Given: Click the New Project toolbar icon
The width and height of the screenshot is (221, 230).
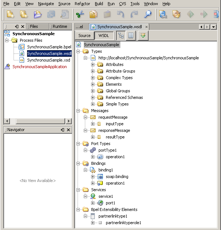Looking at the screenshot, I should click(24, 14).
